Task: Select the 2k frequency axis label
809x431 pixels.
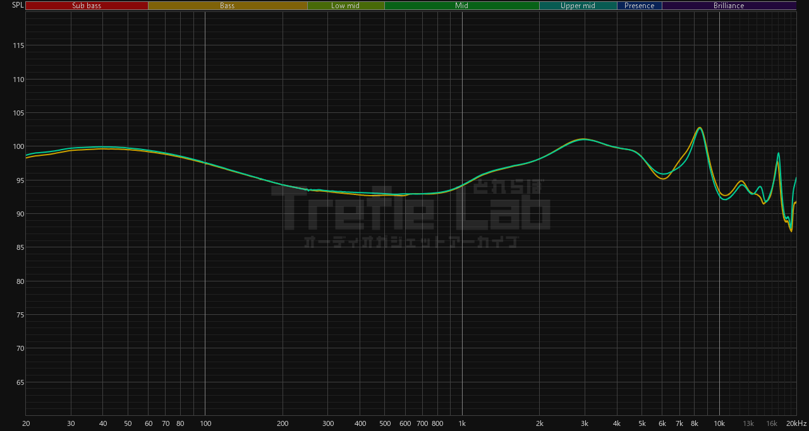Action: click(539, 423)
